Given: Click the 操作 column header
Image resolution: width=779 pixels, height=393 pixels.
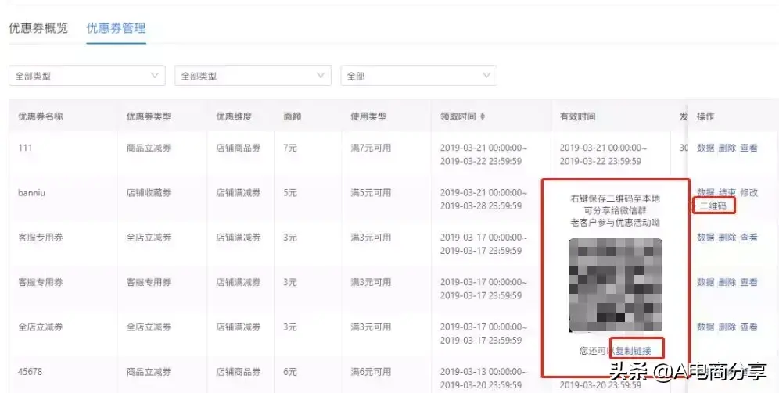Looking at the screenshot, I should 705,116.
